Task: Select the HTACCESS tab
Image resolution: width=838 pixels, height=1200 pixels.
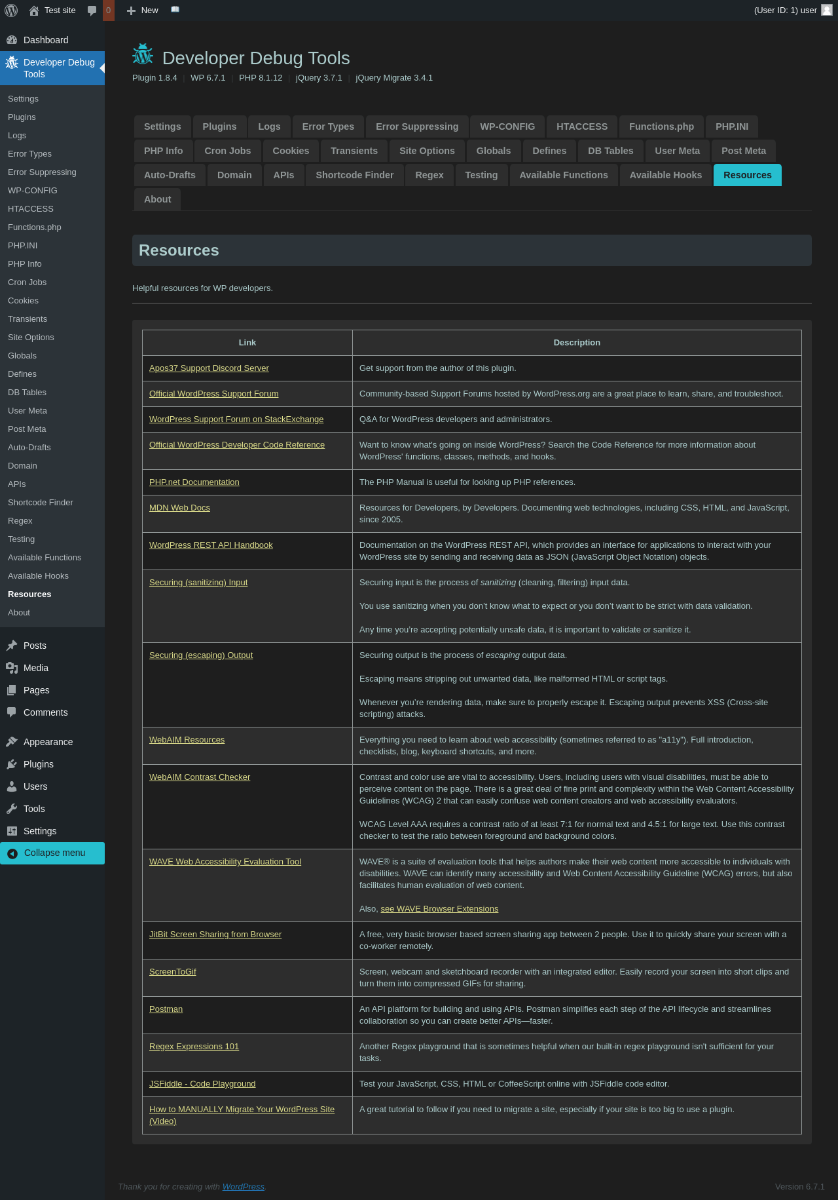Action: coord(582,126)
